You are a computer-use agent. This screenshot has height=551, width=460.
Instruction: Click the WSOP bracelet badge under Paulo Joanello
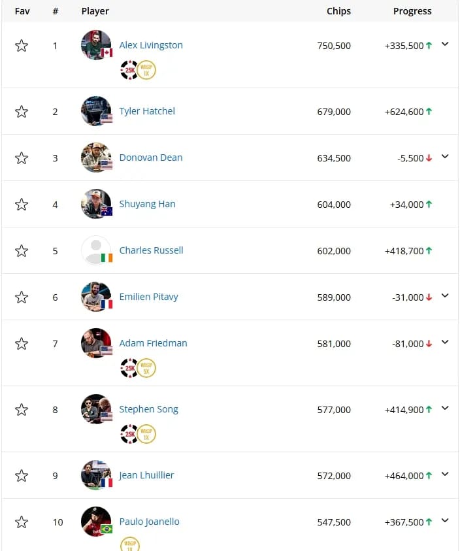(x=130, y=544)
